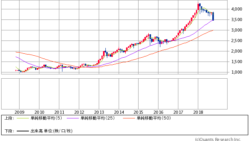Click the orange-red line legend swatch
This screenshot has height=141, width=249.
pyautogui.click(x=129, y=118)
